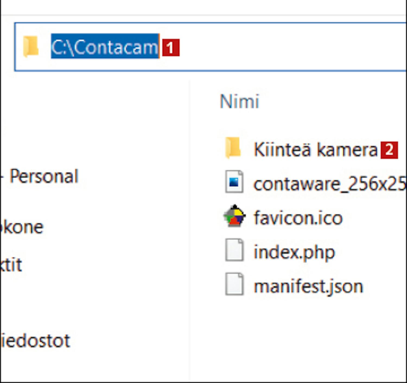Select the index.php file name
407x383 pixels.
(x=294, y=252)
